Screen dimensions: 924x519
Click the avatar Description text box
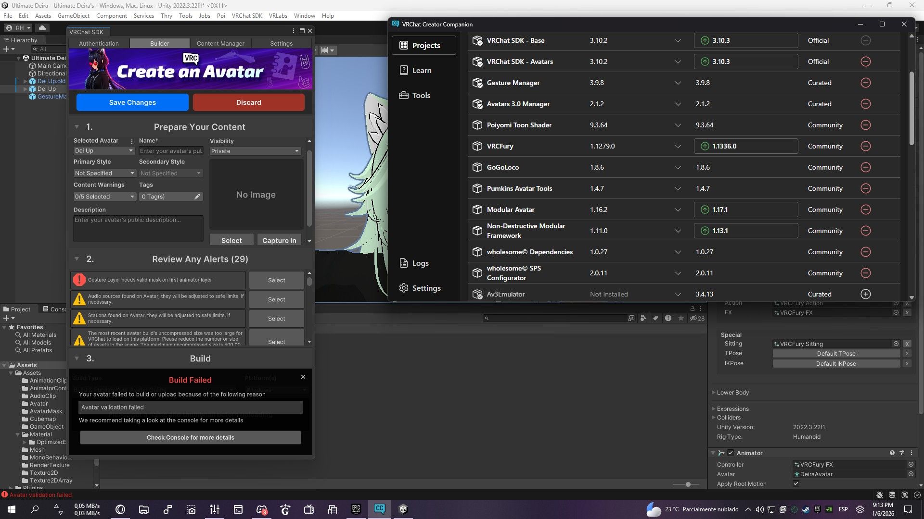(138, 228)
